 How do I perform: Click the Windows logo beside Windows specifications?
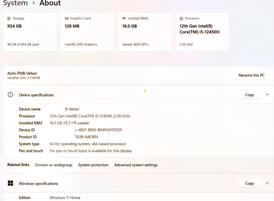[x=10, y=184]
